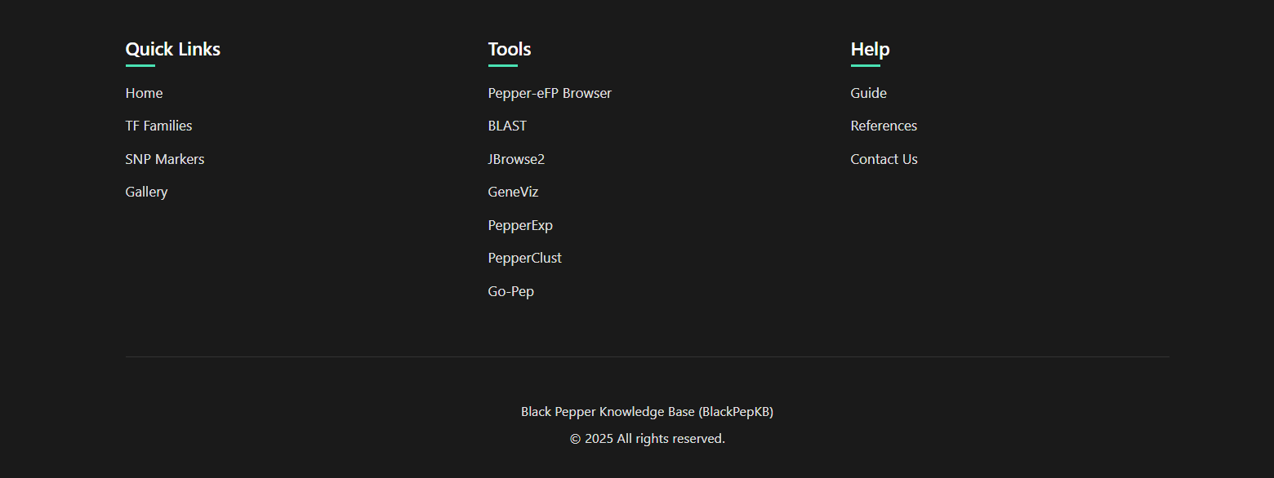Select the GeneViz tool link
Screen dimensions: 1274x478
point(513,192)
